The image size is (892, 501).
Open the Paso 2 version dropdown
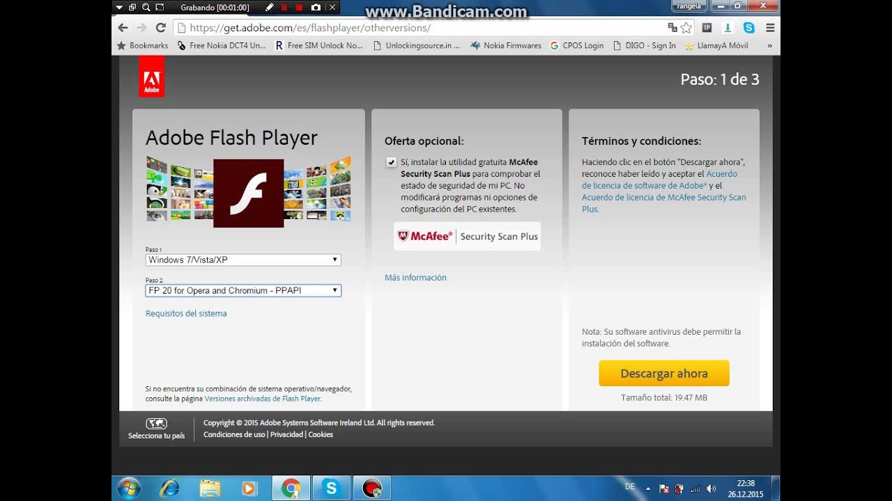click(x=243, y=290)
